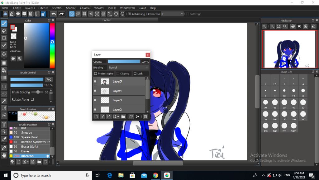Click the export share icon in toolbar
This screenshot has width=319, height=180.
point(12,14)
